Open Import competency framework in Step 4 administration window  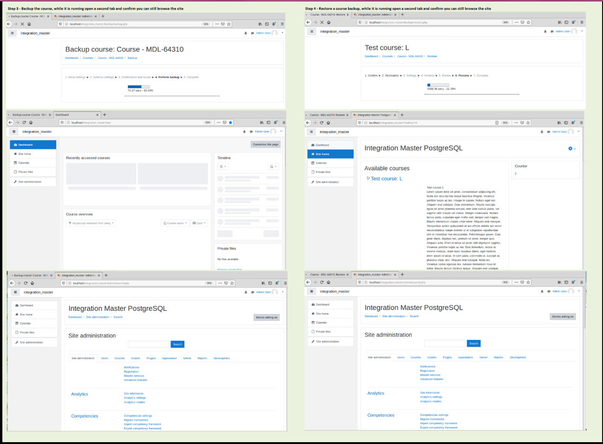point(439,423)
